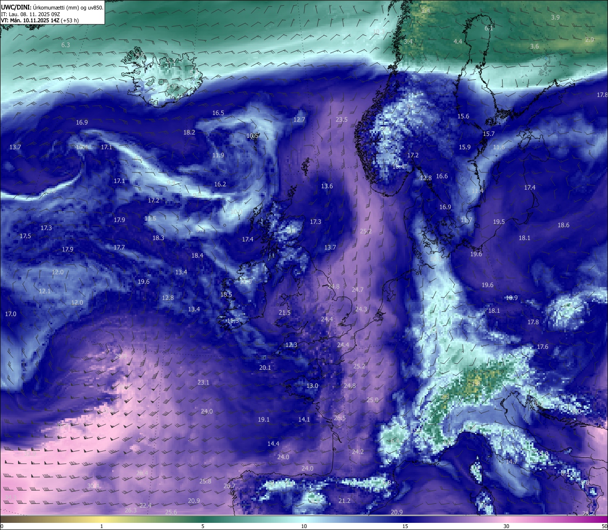Select the 25.0 value over France
Screen dimensions: 608x530
372,400
